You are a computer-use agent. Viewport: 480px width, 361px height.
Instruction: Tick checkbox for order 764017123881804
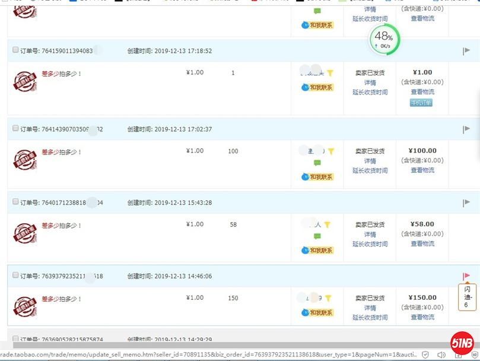click(x=15, y=202)
